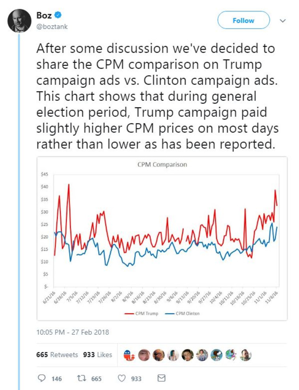
Task: Click the Republican elephant liker avatar
Action: pos(129,355)
